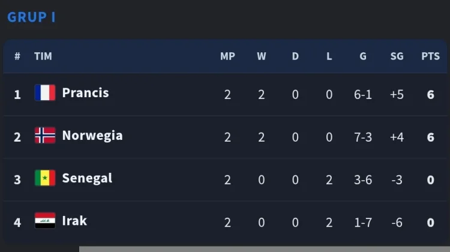The image size is (450, 252).
Task: Open the Prancis team link
Action: tap(86, 93)
